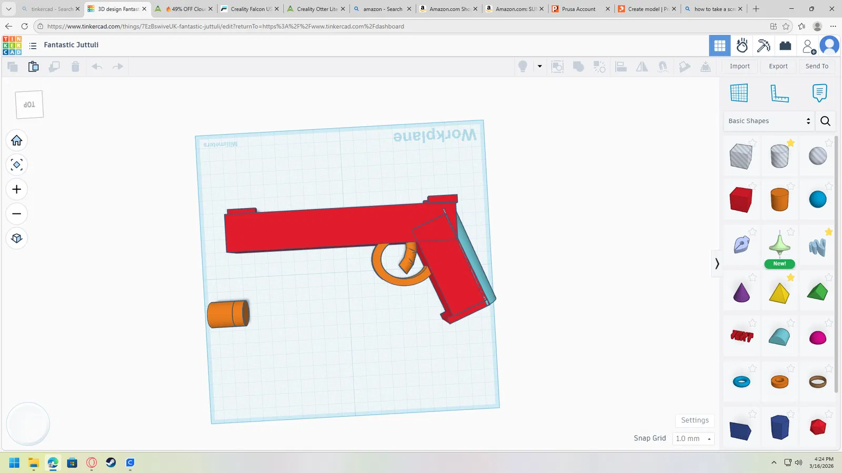Open the Workplane tool
842x473 pixels.
[x=739, y=93]
